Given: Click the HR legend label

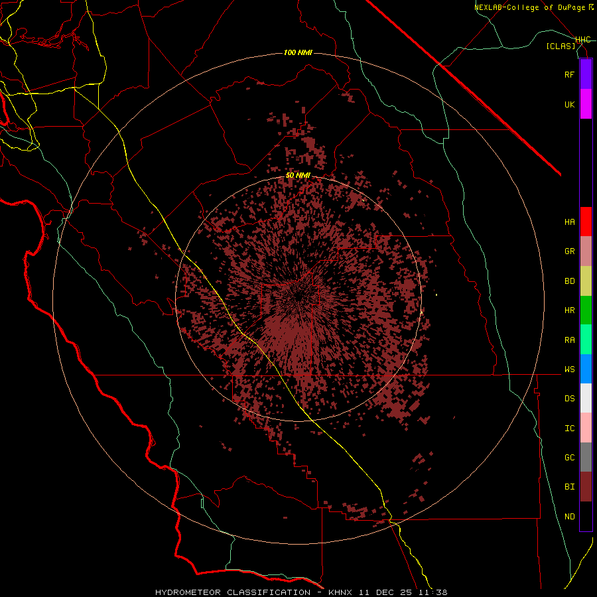Looking at the screenshot, I should tap(569, 310).
